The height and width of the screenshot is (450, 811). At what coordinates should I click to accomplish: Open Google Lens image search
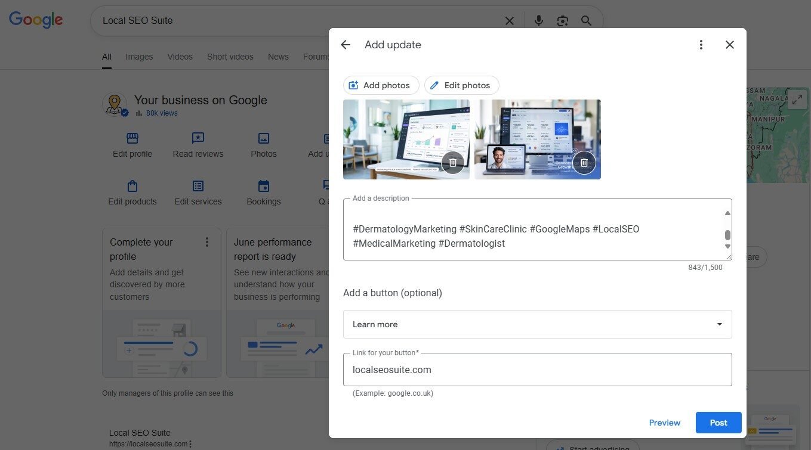point(562,21)
